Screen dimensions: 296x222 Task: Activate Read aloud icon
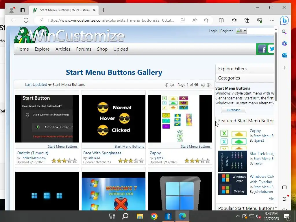coord(195,20)
